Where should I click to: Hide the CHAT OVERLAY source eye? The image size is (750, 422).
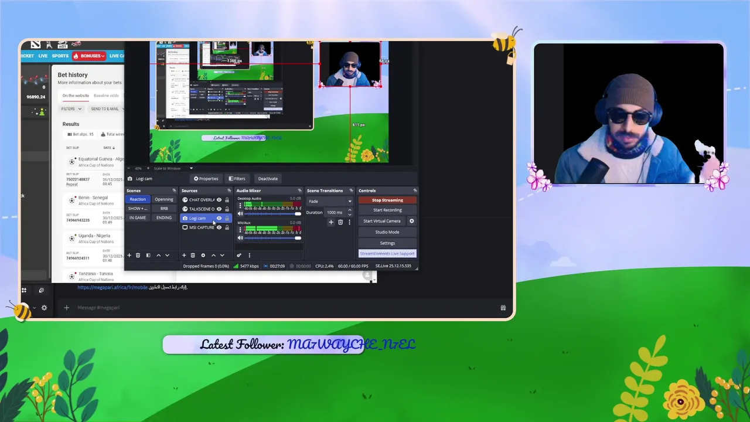point(219,200)
